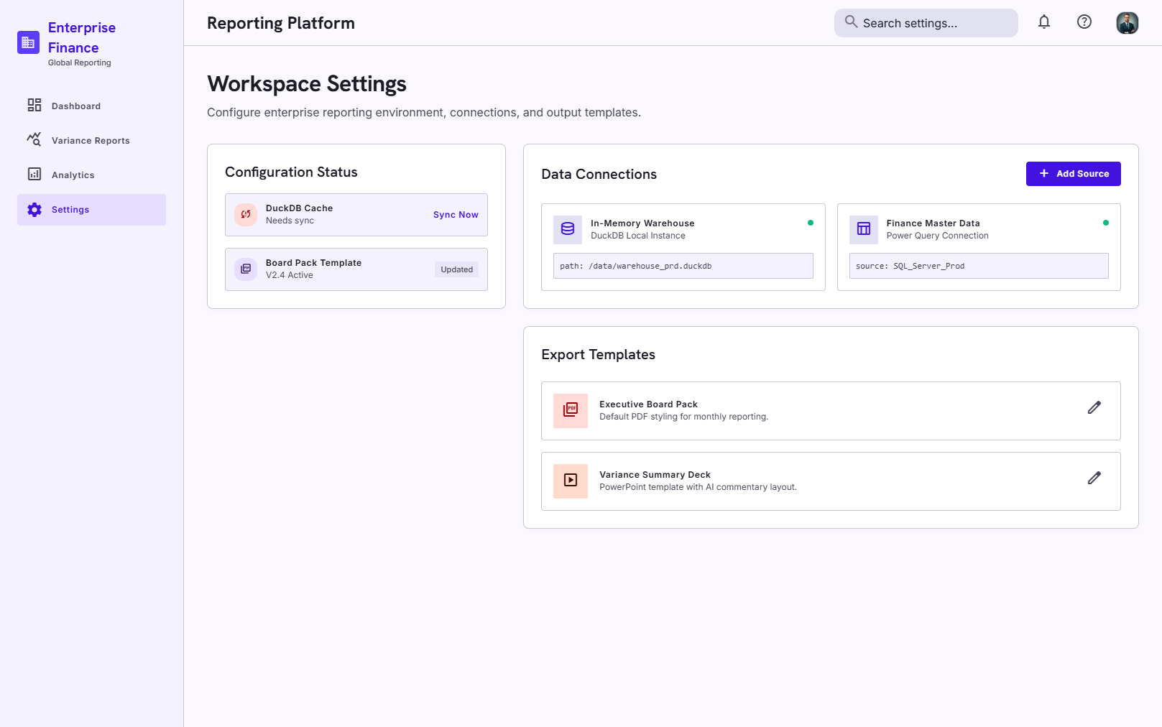
Task: Click the In-Memory Warehouse green status dot
Action: tap(811, 223)
